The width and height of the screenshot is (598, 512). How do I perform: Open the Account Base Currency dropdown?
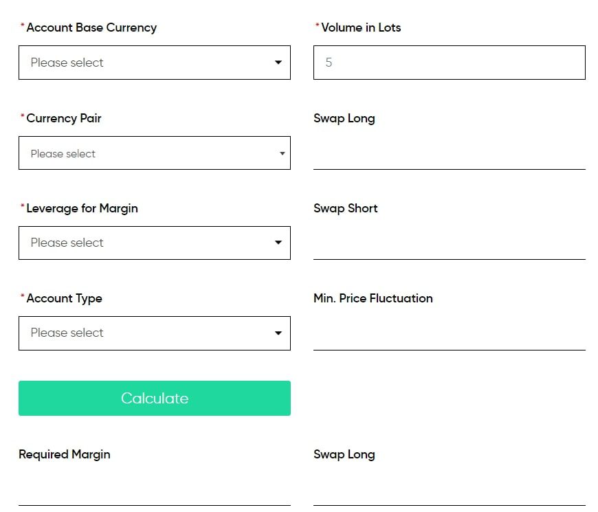(x=155, y=63)
